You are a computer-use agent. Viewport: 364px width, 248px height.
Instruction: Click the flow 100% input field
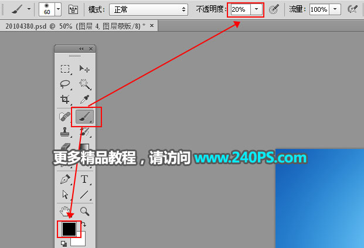(x=319, y=9)
